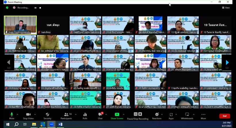Open the More options menu

(203, 115)
